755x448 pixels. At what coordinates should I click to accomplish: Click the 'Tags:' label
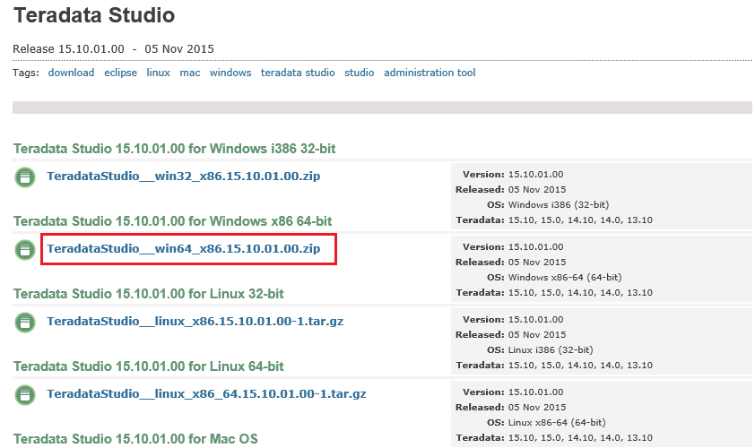pos(26,73)
